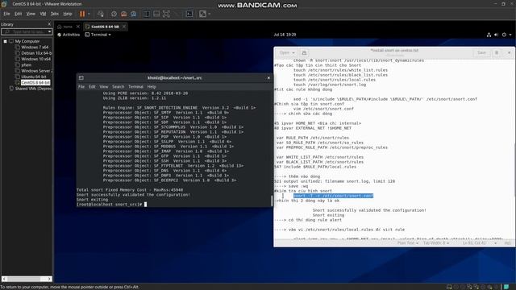Click network status icon in top bar

click(489, 35)
